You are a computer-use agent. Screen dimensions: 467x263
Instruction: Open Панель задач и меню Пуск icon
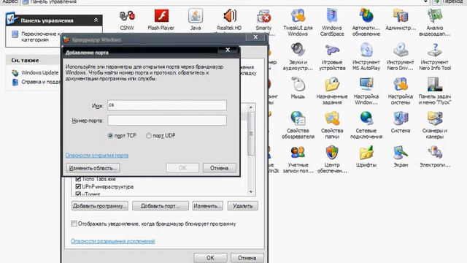[x=435, y=85]
